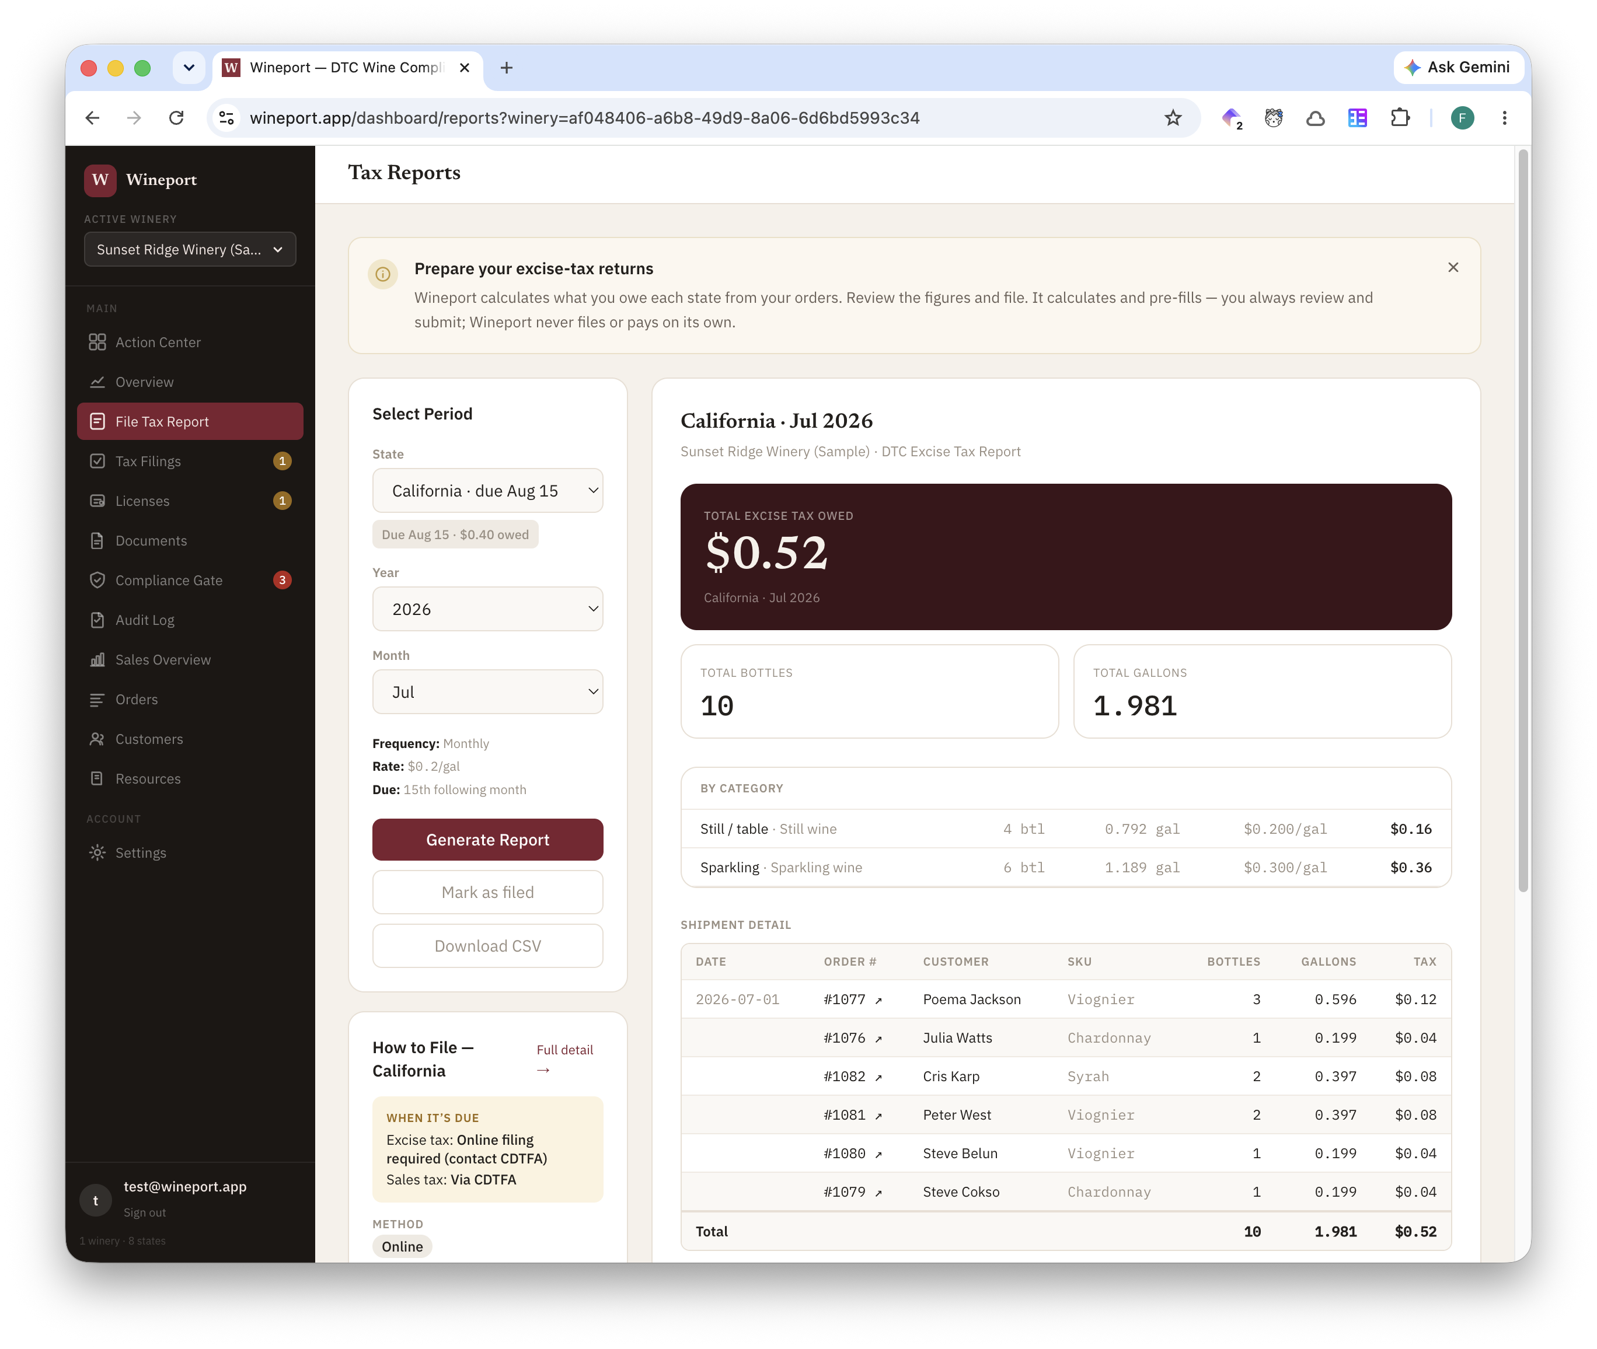1597x1349 pixels.
Task: Reload the page
Action: click(177, 118)
